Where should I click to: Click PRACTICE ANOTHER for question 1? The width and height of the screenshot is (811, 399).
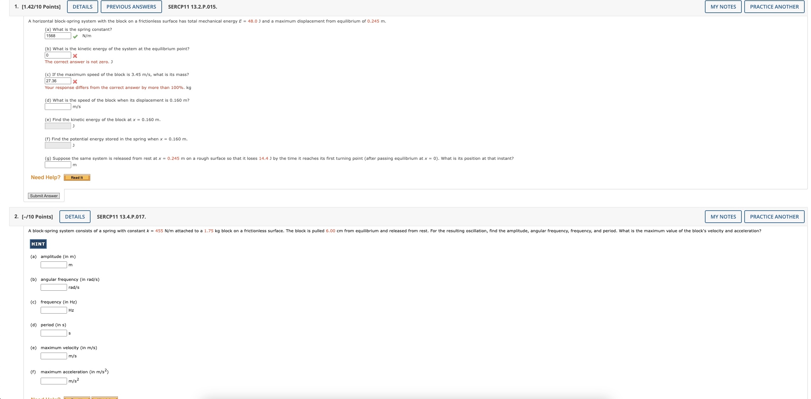point(774,7)
